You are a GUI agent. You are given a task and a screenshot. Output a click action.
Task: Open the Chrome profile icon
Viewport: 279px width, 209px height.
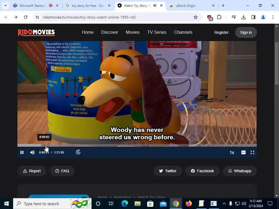coord(263,17)
